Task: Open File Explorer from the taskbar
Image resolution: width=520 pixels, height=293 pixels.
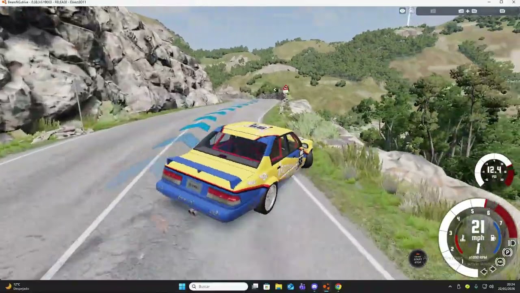Action: (x=279, y=286)
